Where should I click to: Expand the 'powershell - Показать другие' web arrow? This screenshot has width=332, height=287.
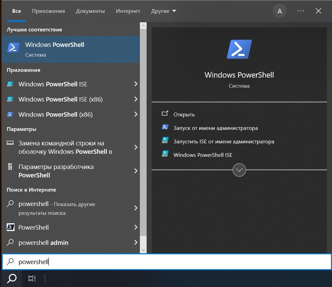coord(136,208)
